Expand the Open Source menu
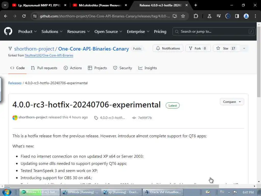 (x=108, y=31)
